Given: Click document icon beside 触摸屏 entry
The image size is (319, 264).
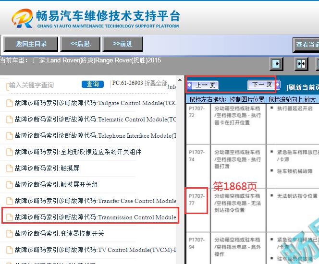Looking at the screenshot, I should pos(9,168).
